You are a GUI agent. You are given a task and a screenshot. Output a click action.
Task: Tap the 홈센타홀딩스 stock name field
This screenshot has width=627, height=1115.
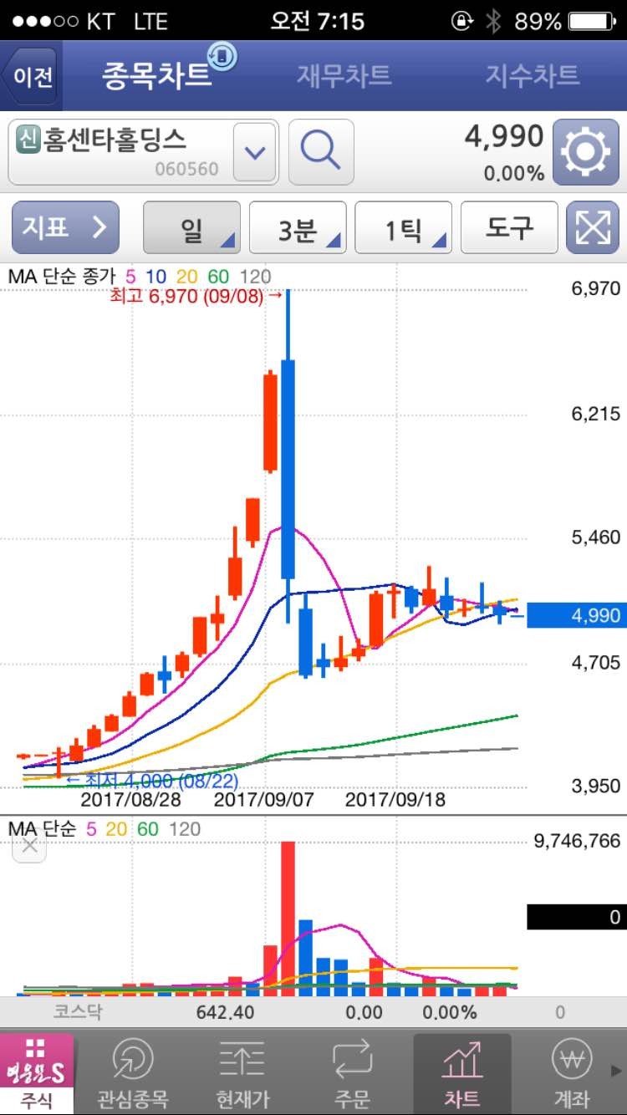(x=117, y=151)
